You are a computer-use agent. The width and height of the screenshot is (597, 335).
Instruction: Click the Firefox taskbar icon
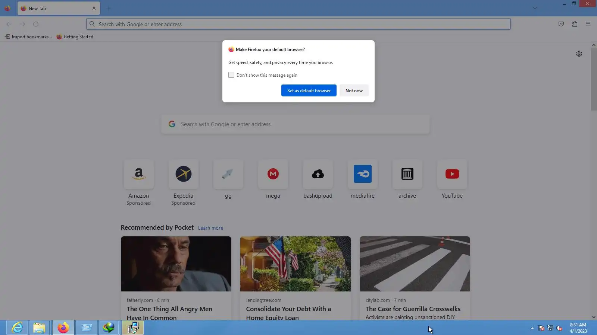coord(63,328)
